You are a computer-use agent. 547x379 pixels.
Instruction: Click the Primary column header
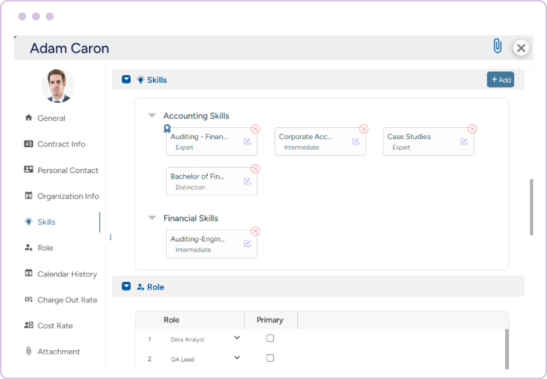coord(271,319)
